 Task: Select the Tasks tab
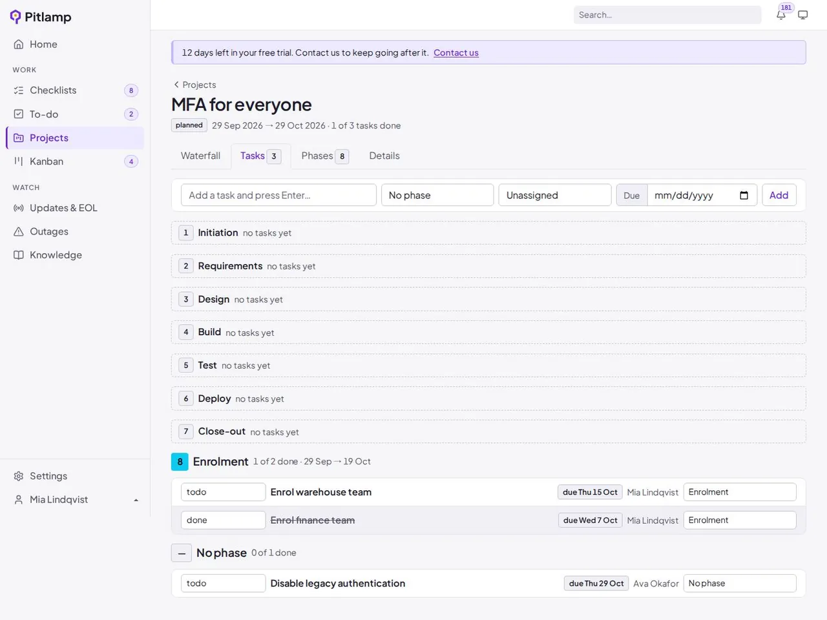[x=260, y=156]
